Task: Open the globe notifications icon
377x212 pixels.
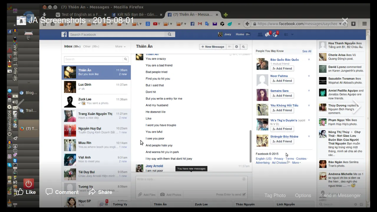Action: click(x=275, y=34)
